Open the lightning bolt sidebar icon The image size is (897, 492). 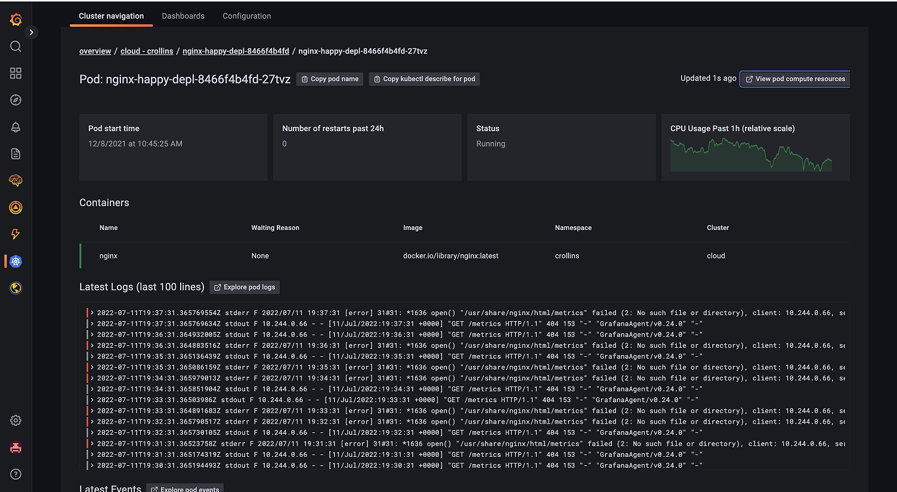click(x=16, y=234)
